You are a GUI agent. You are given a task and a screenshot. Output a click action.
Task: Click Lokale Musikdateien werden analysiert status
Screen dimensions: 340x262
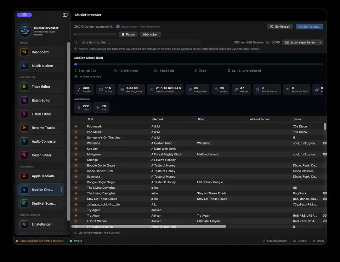[40, 241]
